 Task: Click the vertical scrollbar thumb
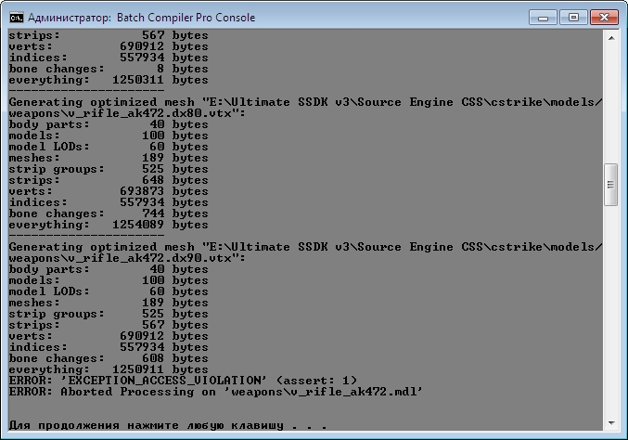click(611, 185)
